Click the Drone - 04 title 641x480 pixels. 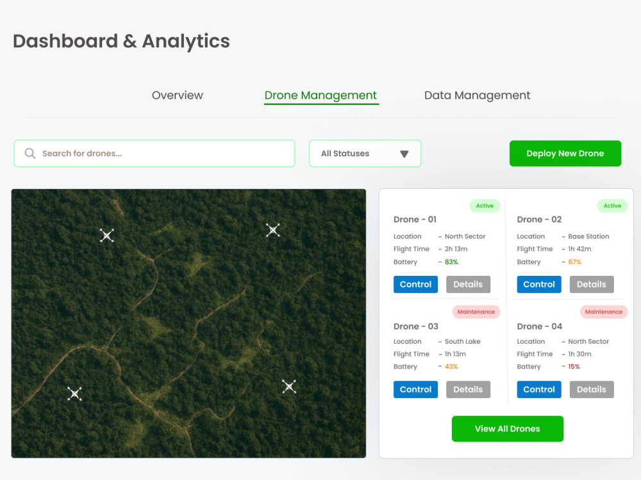(540, 326)
